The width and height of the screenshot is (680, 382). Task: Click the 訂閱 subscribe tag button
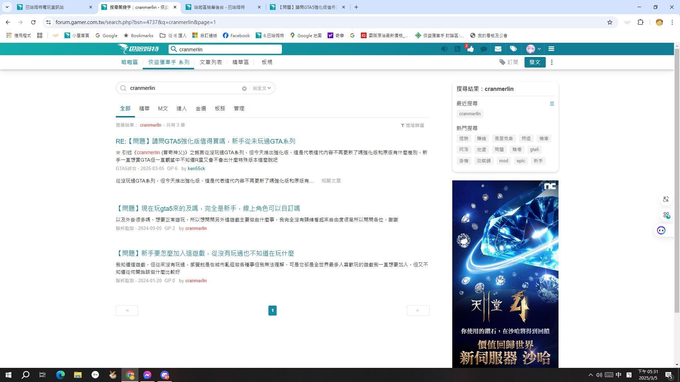click(x=509, y=62)
